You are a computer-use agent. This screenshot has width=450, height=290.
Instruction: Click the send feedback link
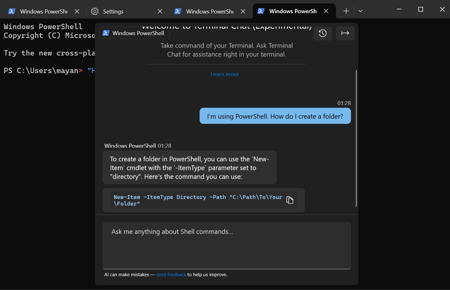click(171, 274)
